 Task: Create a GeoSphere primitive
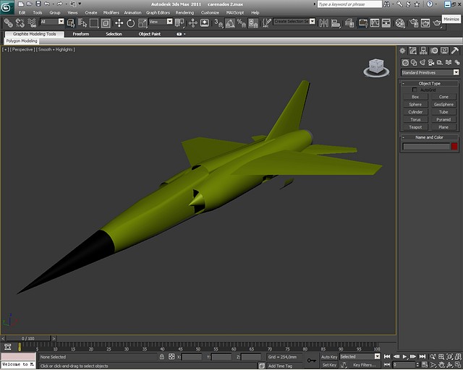443,105
